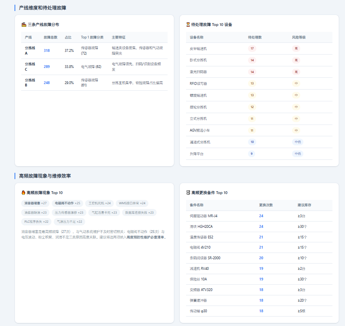Click the 17 pending badge for 皮带输送机
This screenshot has height=326, width=345.
point(252,48)
